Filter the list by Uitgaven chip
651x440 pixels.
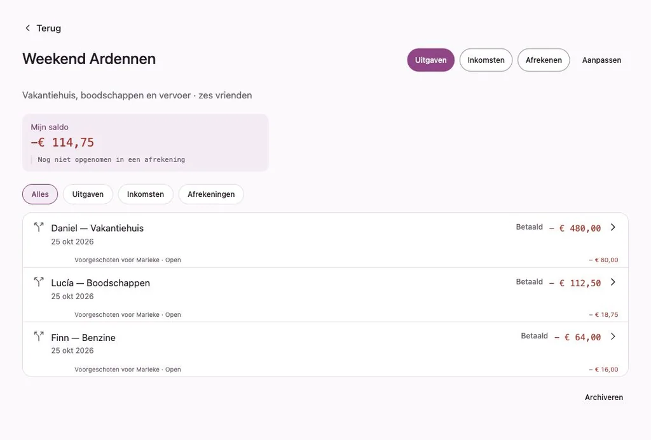coord(88,194)
